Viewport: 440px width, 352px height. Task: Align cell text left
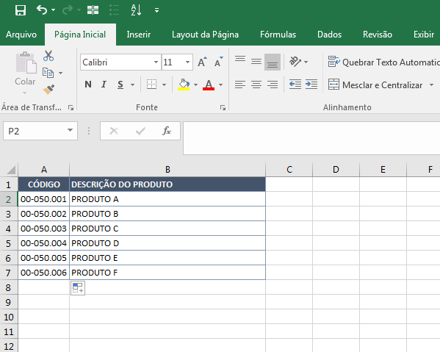coord(240,85)
